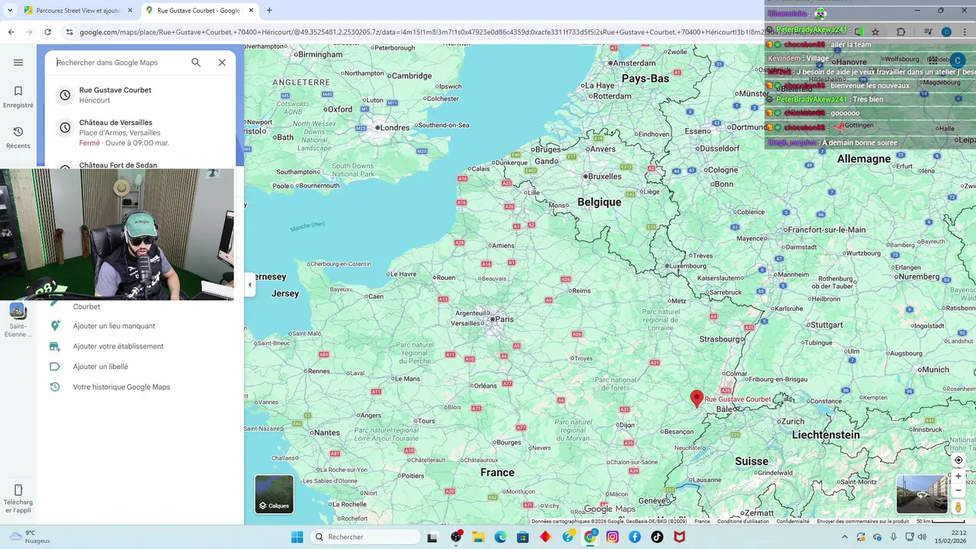Open the Calques layers switcher
The height and width of the screenshot is (549, 976).
274,494
